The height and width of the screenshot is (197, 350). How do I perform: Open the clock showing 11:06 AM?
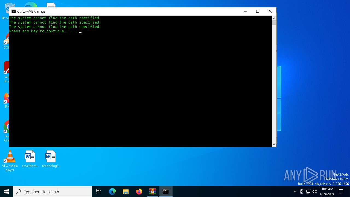coord(327,192)
